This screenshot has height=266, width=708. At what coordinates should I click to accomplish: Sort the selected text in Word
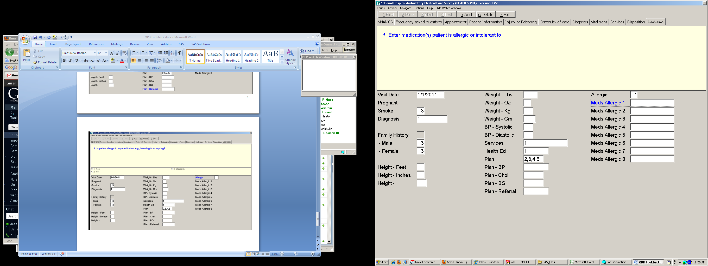pos(172,53)
